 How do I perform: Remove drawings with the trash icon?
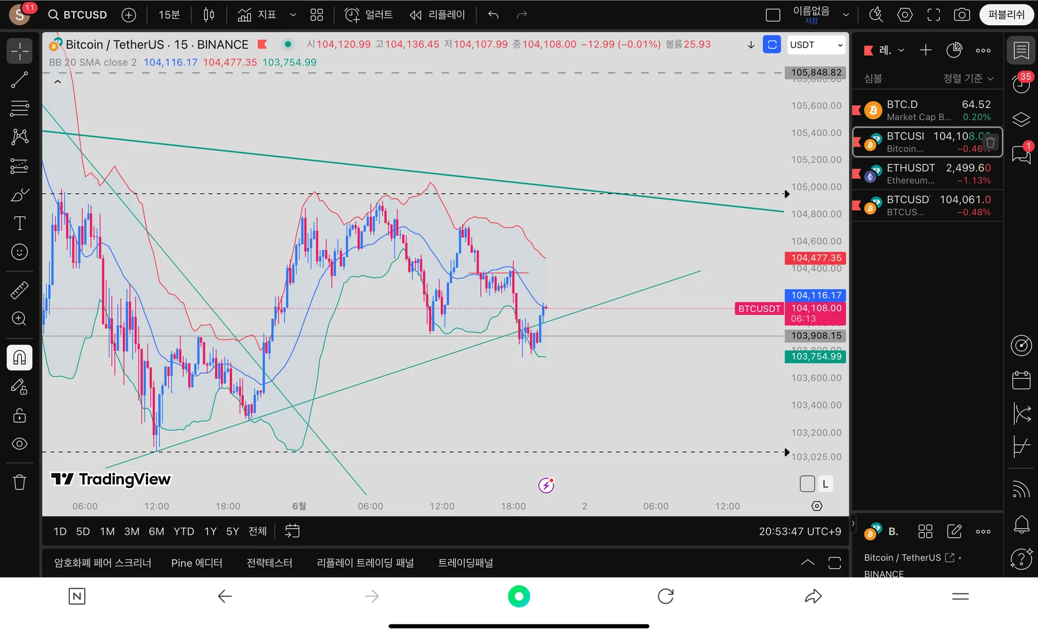click(x=19, y=482)
